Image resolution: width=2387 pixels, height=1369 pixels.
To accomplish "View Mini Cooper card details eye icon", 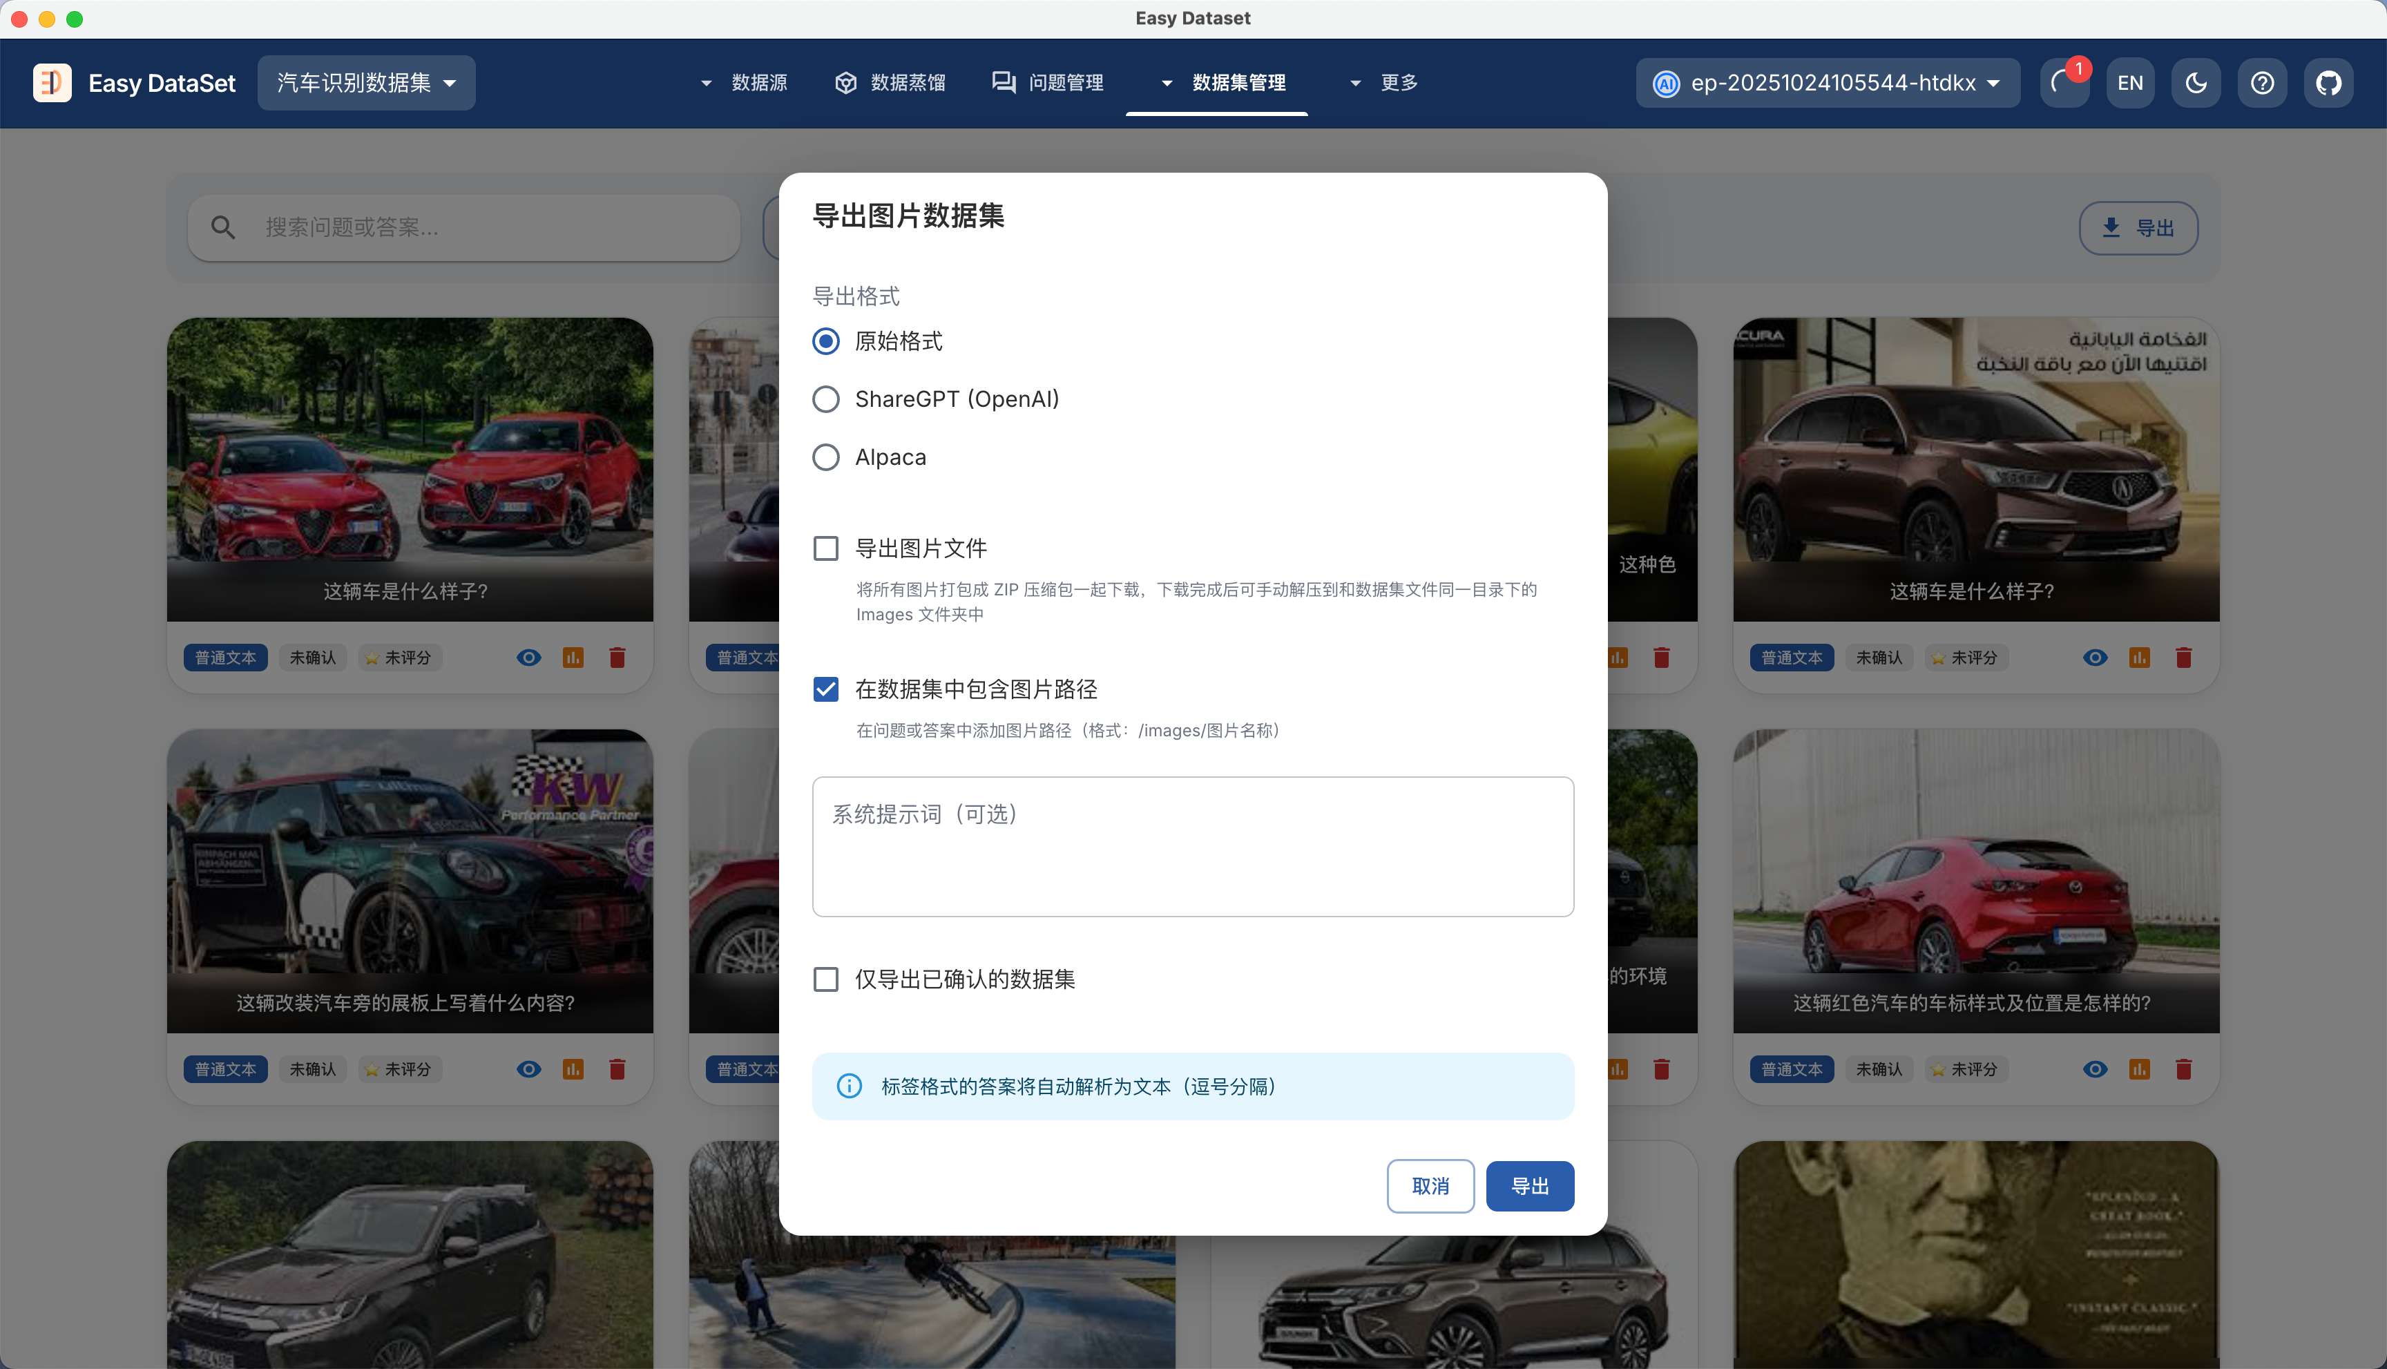I will [528, 1069].
